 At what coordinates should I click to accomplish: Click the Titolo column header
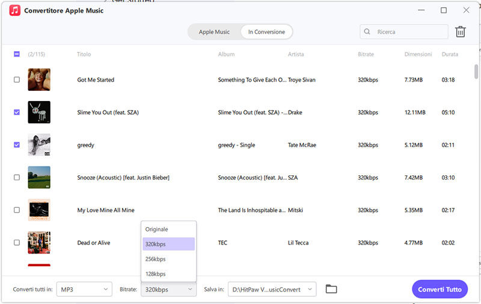pyautogui.click(x=84, y=54)
